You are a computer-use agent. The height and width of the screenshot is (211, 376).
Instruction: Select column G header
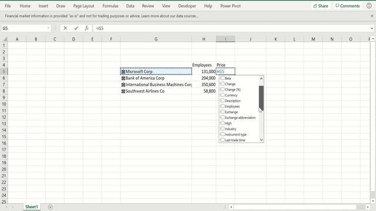(x=156, y=39)
